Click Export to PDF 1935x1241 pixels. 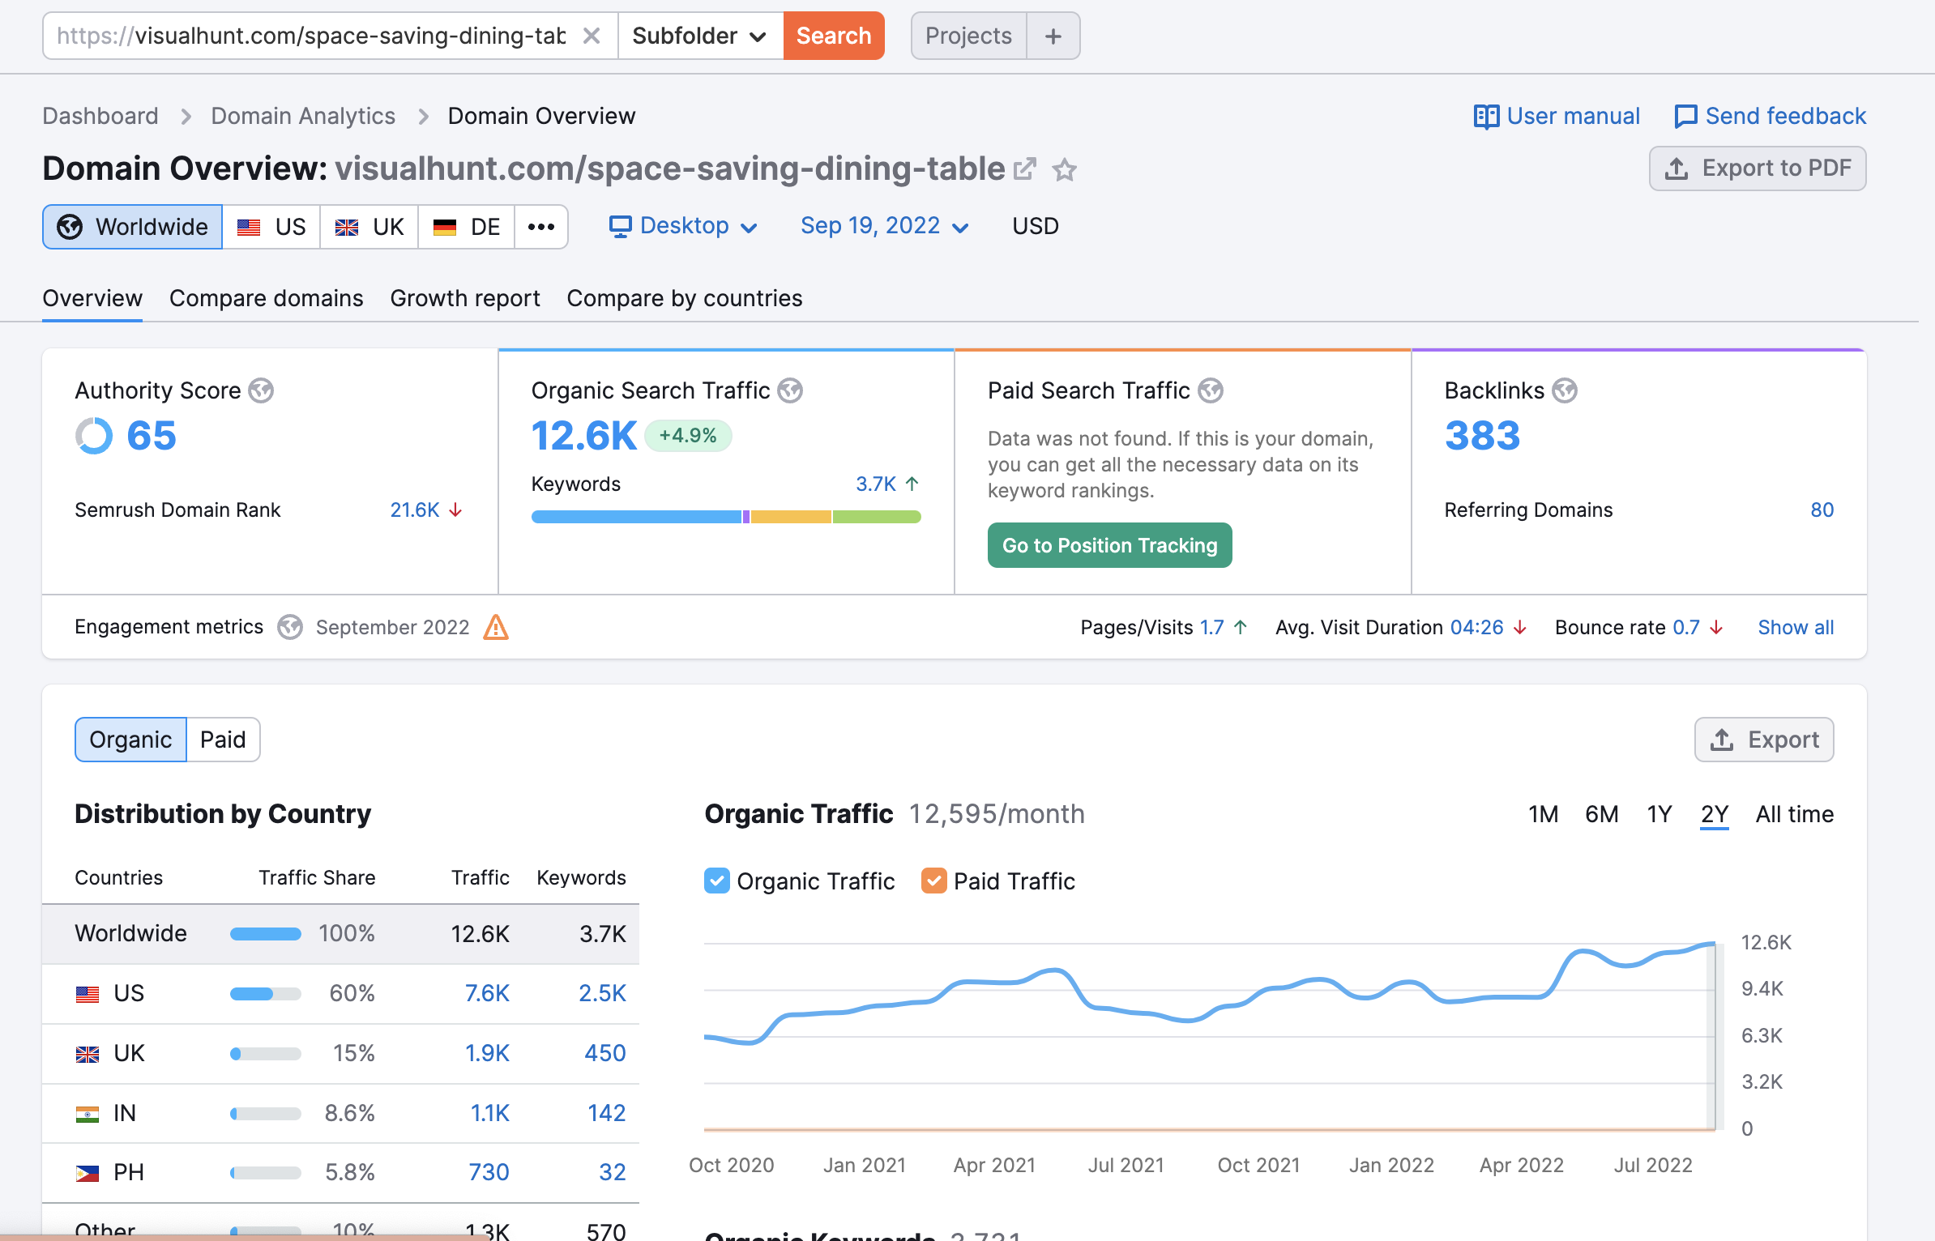click(x=1758, y=168)
